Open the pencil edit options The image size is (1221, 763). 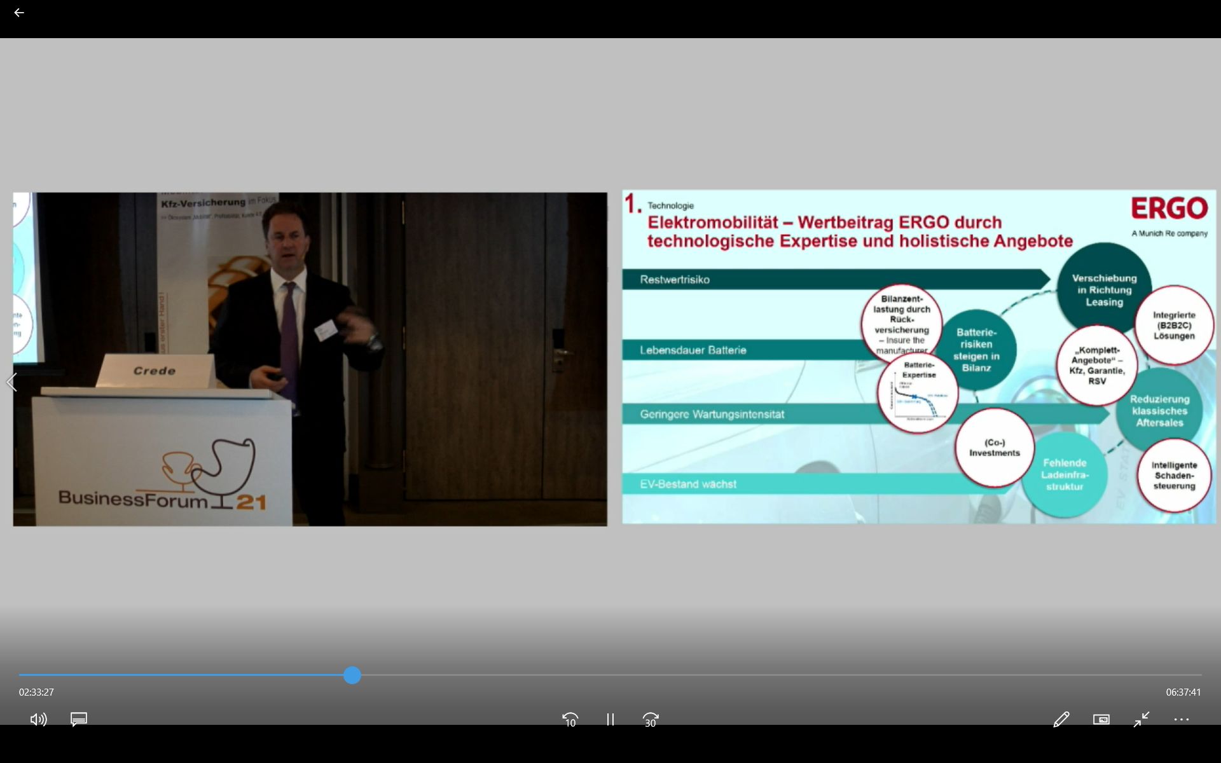pos(1061,719)
